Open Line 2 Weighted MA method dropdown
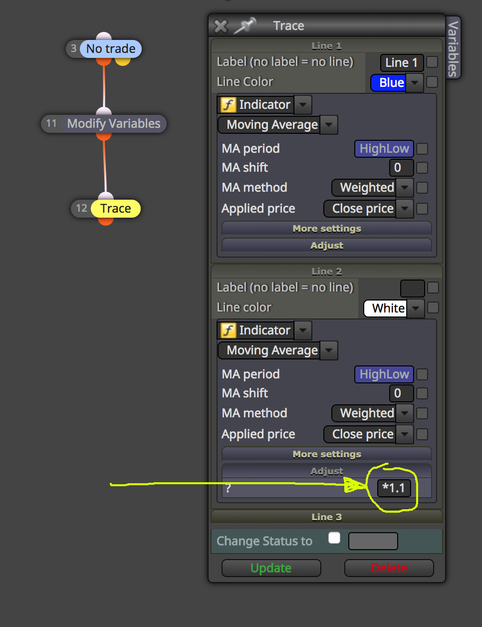 (405, 413)
